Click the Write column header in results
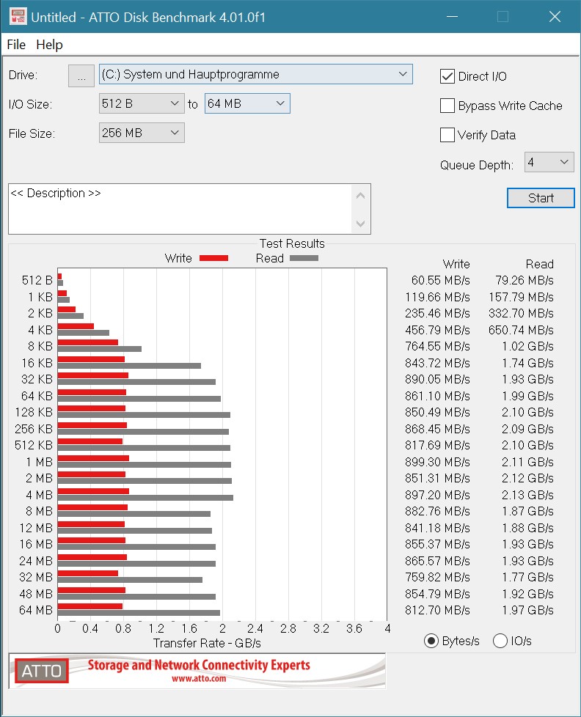Viewport: 581px width, 717px height. (x=456, y=264)
